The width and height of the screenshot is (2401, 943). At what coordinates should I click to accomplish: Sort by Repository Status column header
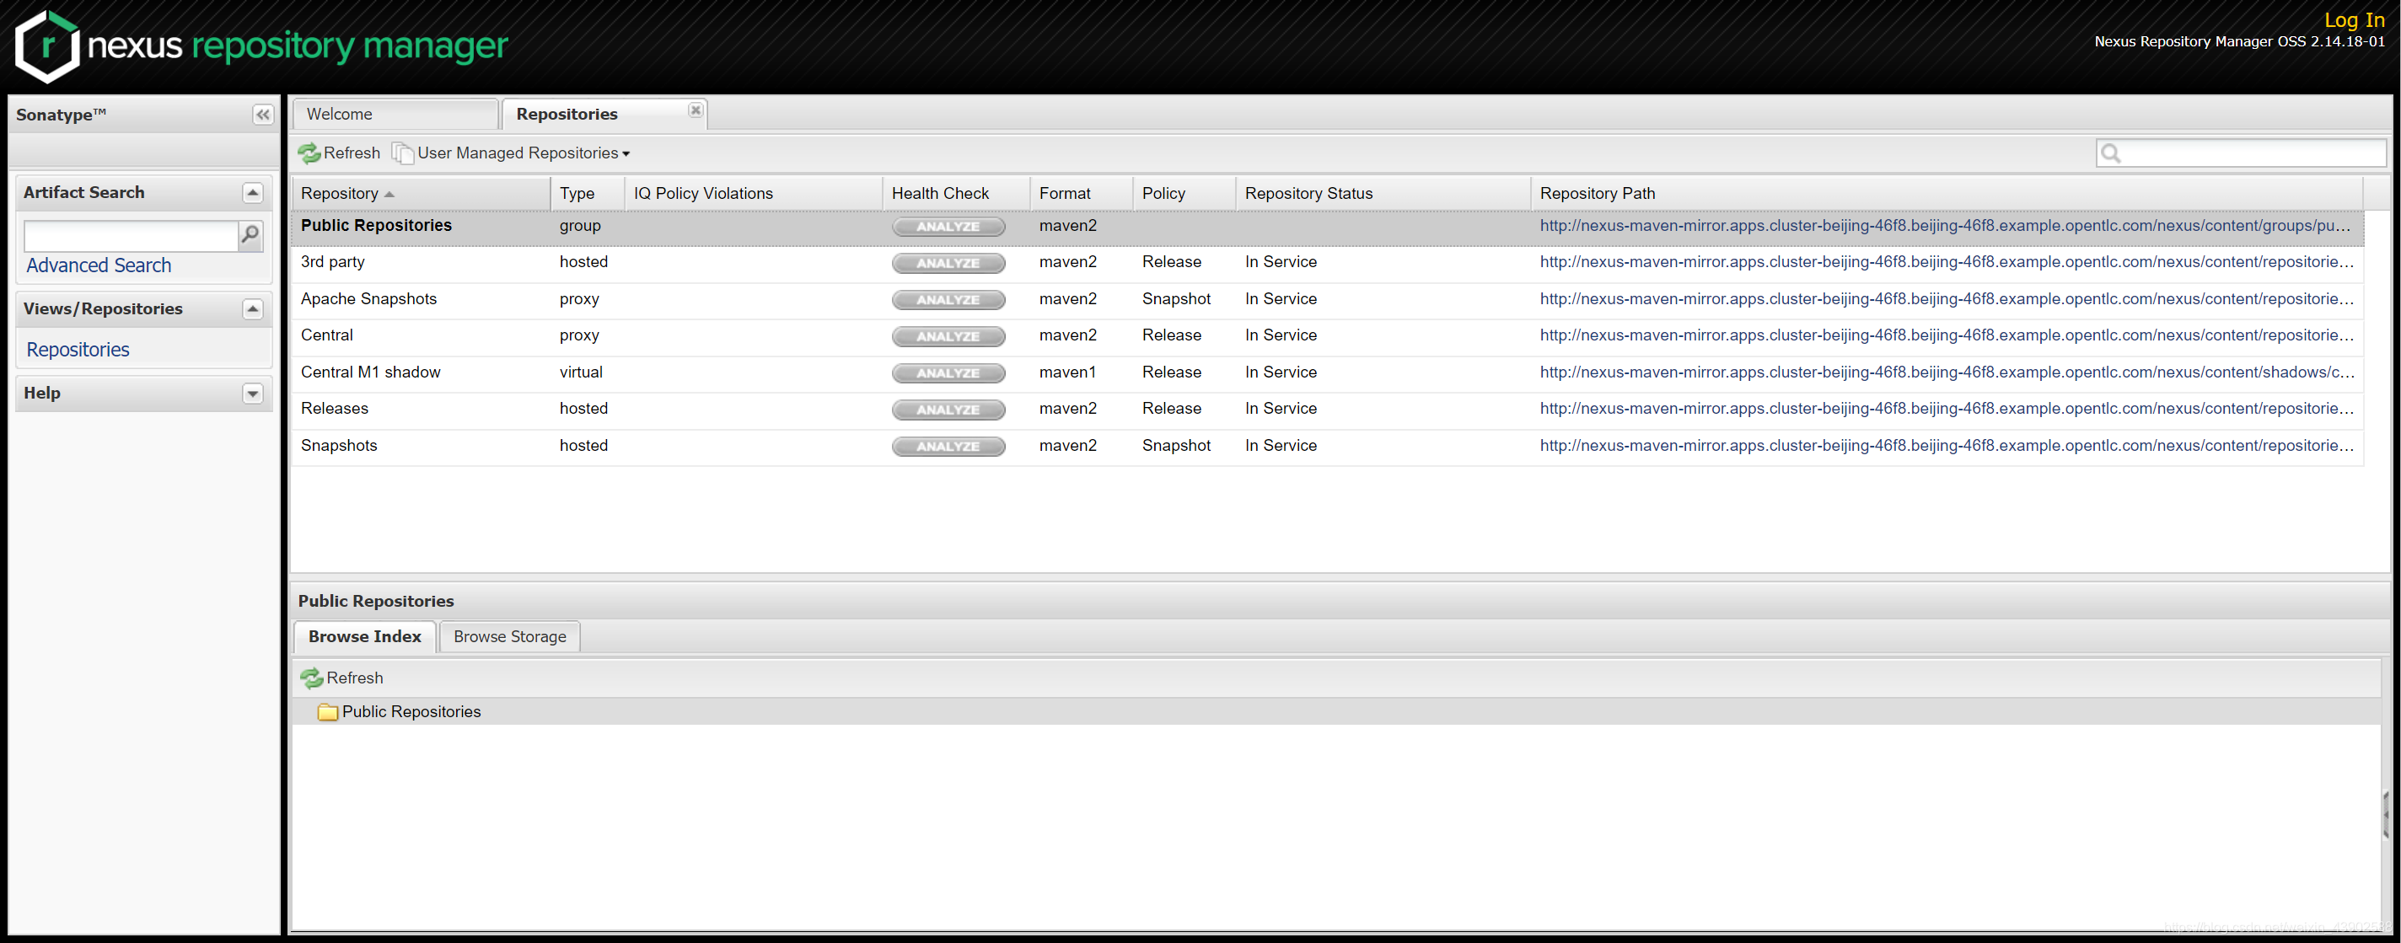click(x=1383, y=193)
